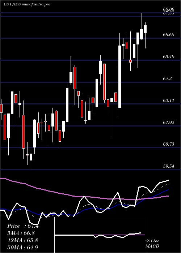181x253 pixels.
Task: Click the <<Live MACD label
Action: click(152, 243)
